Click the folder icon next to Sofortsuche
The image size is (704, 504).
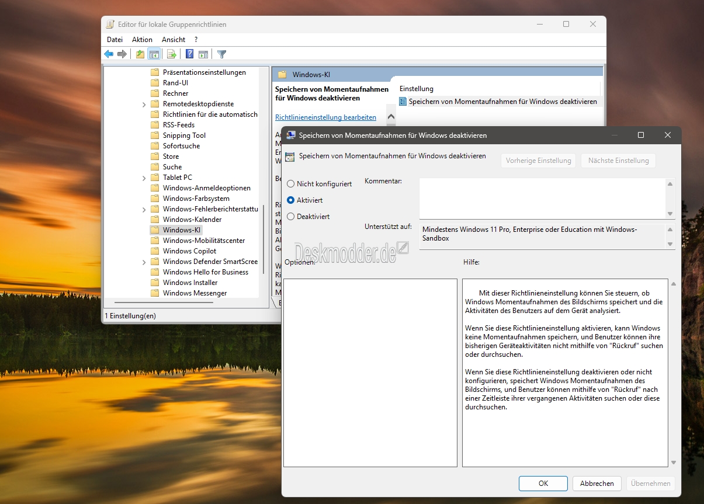click(155, 146)
